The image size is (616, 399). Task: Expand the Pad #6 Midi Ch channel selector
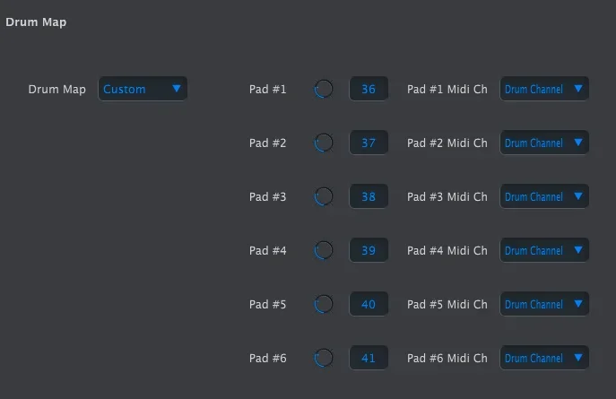tap(544, 358)
